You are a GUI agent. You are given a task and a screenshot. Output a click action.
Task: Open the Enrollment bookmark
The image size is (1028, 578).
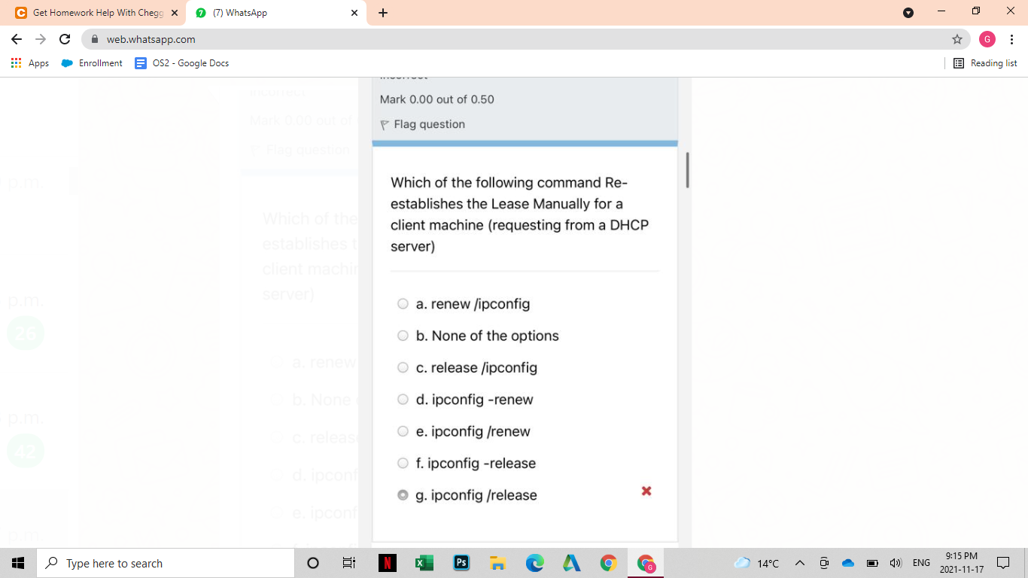click(x=92, y=63)
